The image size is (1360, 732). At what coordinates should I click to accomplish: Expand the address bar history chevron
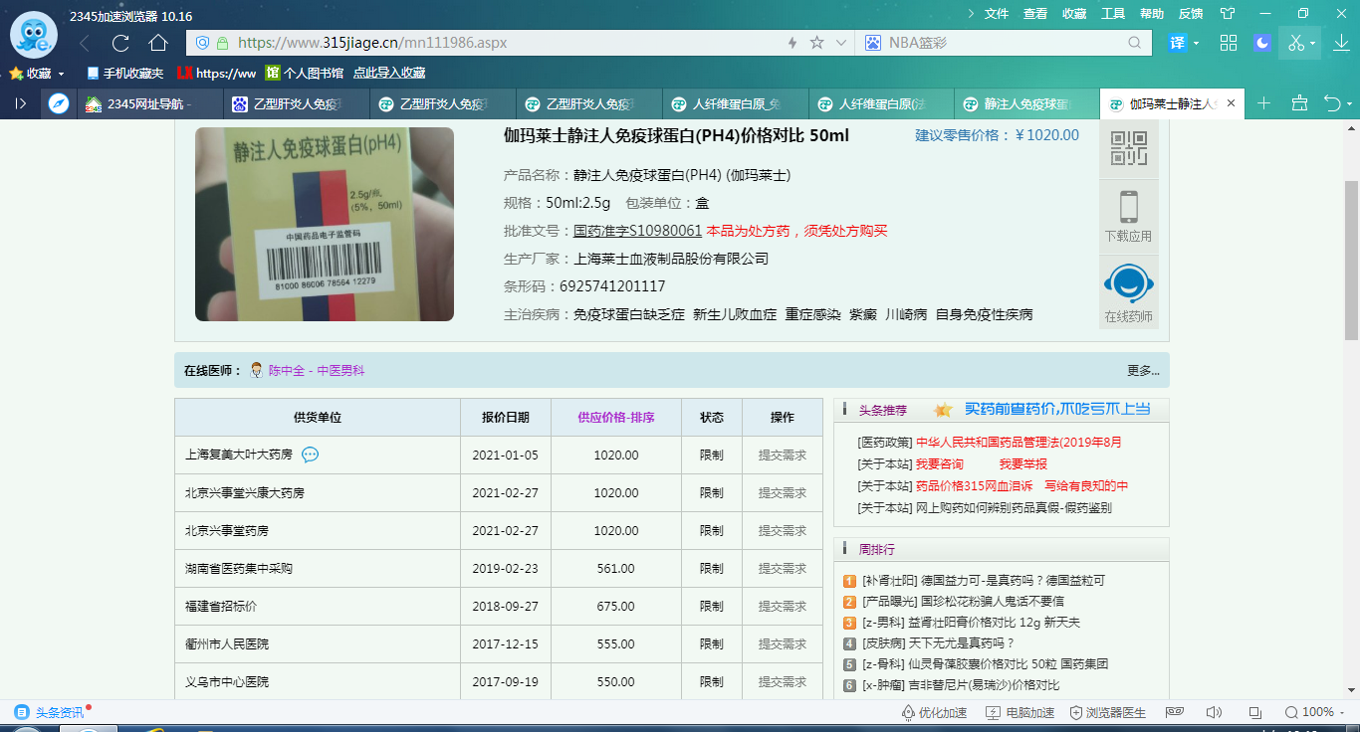click(841, 43)
